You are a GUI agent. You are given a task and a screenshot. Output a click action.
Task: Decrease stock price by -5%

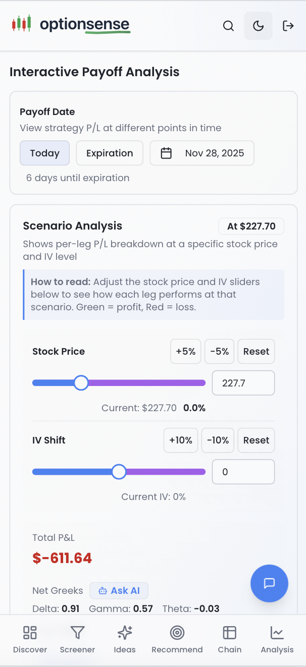point(220,352)
